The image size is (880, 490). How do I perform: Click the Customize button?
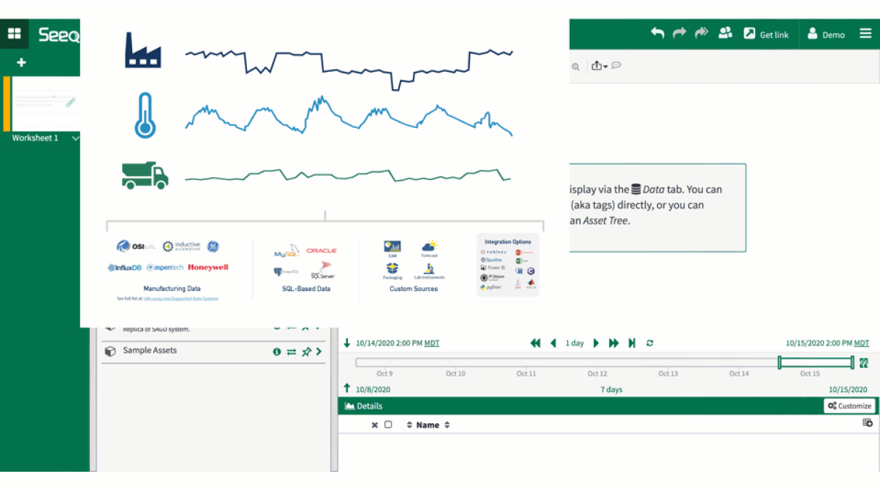tap(850, 407)
